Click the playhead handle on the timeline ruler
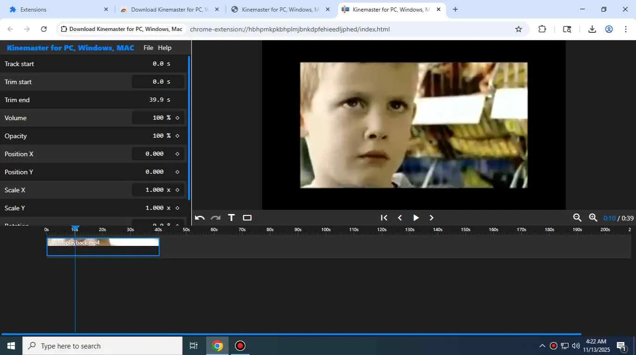 pos(75,228)
